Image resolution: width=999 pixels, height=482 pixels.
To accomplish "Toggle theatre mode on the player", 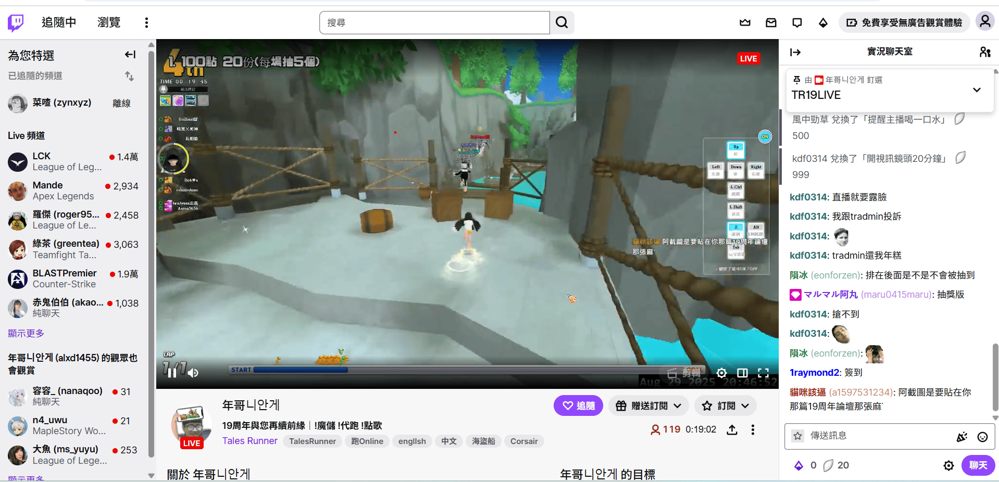I will click(x=742, y=373).
